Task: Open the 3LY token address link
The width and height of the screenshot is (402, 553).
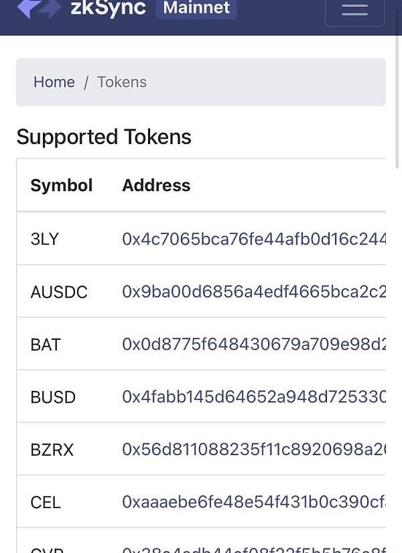Action: coord(254,239)
